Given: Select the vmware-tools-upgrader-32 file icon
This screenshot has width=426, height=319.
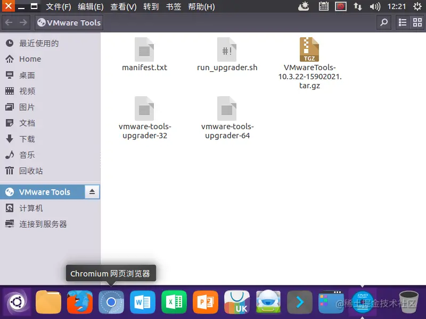Looking at the screenshot, I should tap(144, 108).
